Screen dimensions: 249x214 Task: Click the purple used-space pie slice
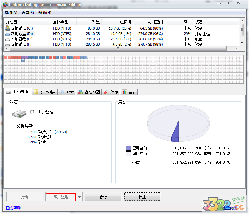click(x=176, y=133)
